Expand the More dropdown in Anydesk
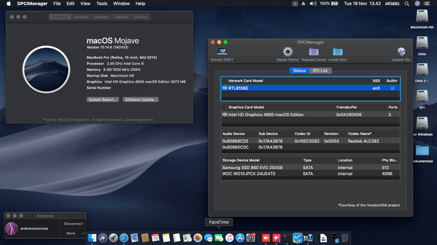 point(73,234)
